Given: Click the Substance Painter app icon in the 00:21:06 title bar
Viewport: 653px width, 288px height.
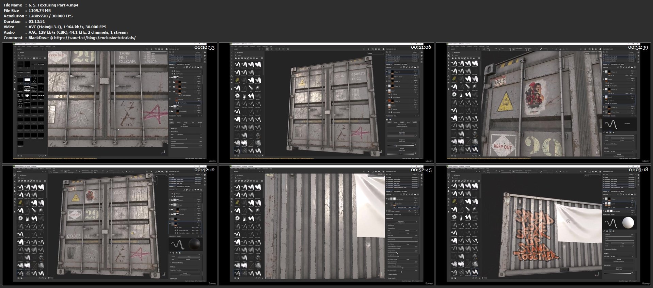Looking at the screenshot, I should 232,44.
